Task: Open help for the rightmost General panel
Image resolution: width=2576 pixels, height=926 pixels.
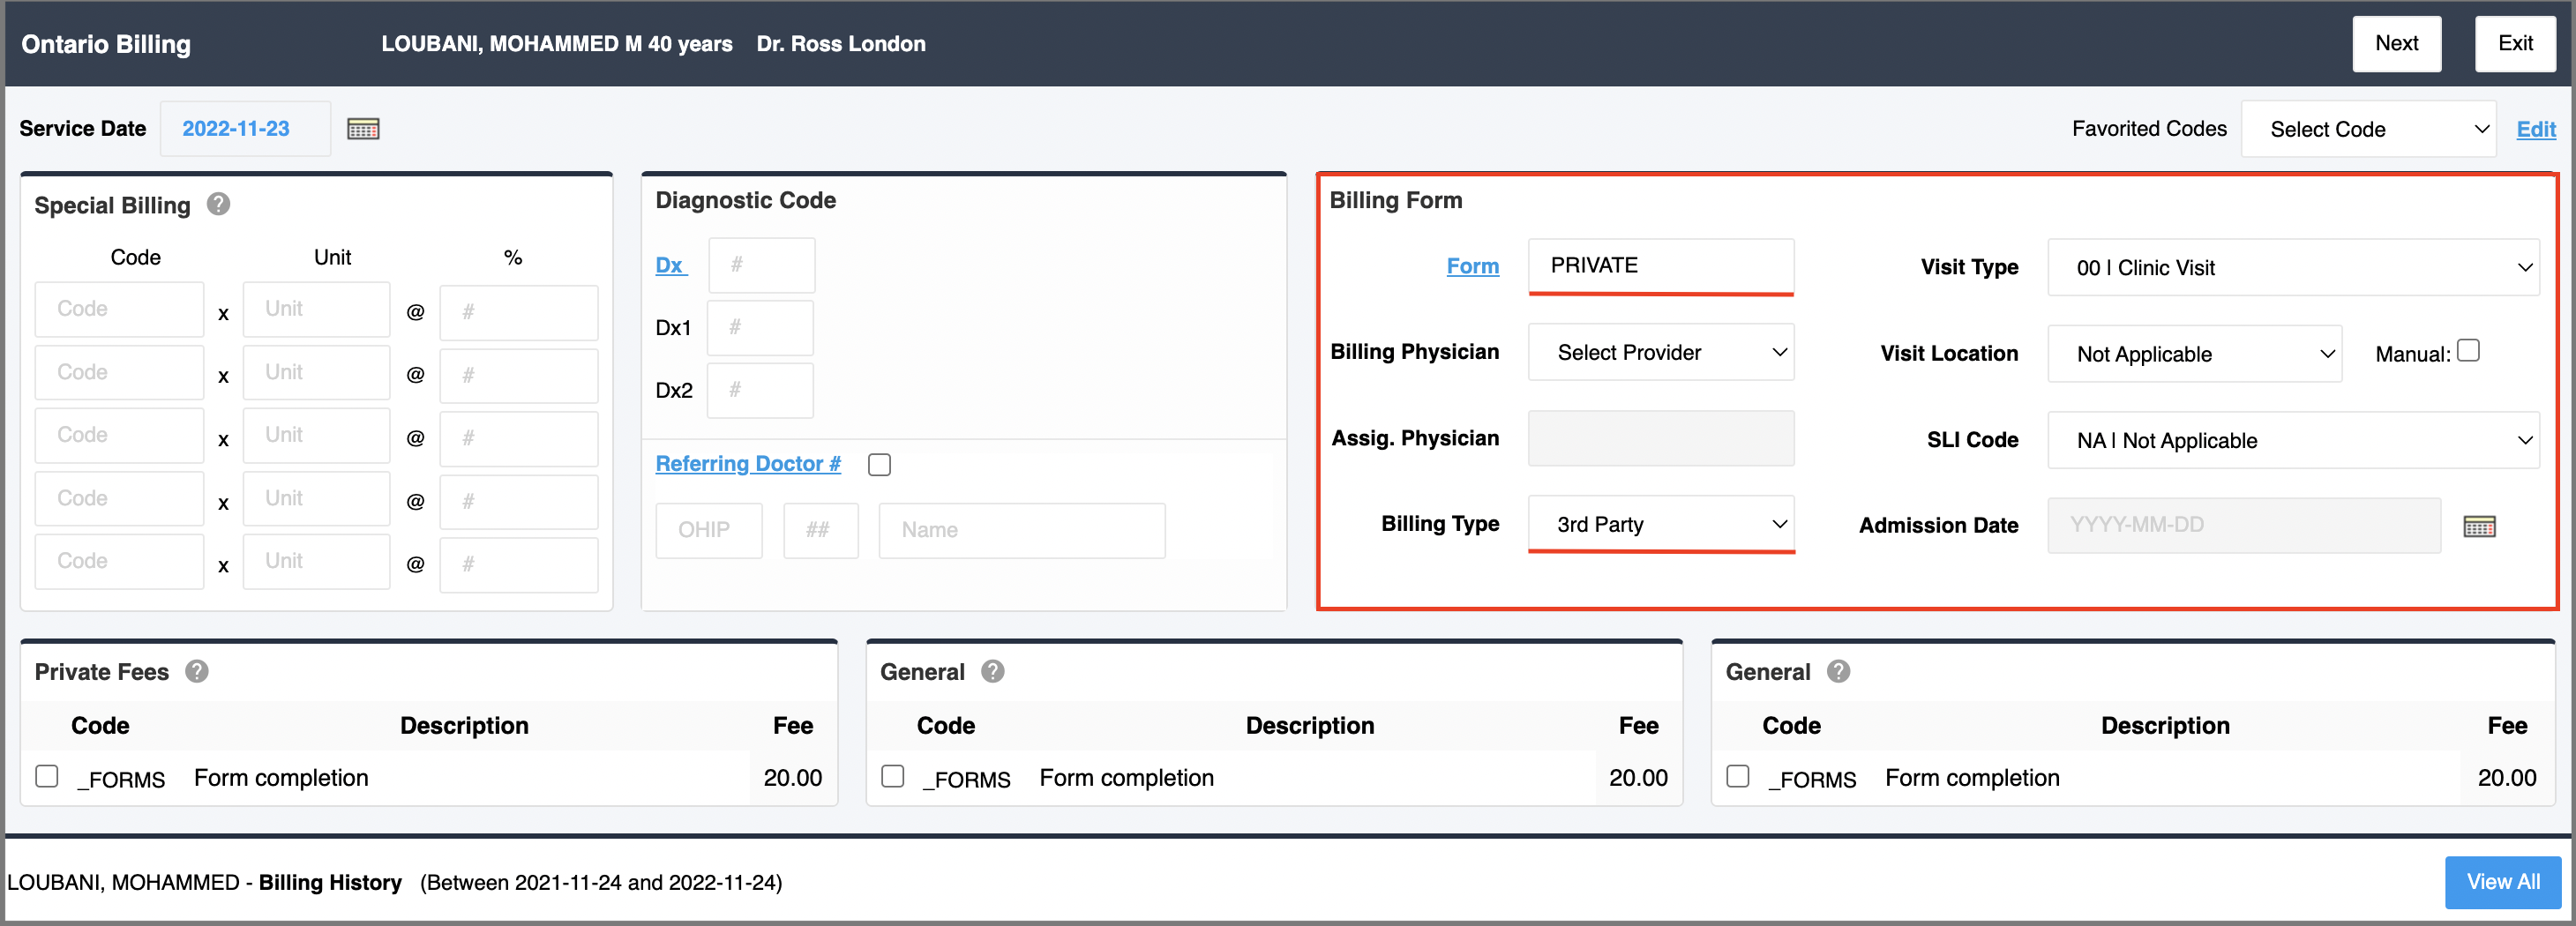Action: coord(1838,671)
